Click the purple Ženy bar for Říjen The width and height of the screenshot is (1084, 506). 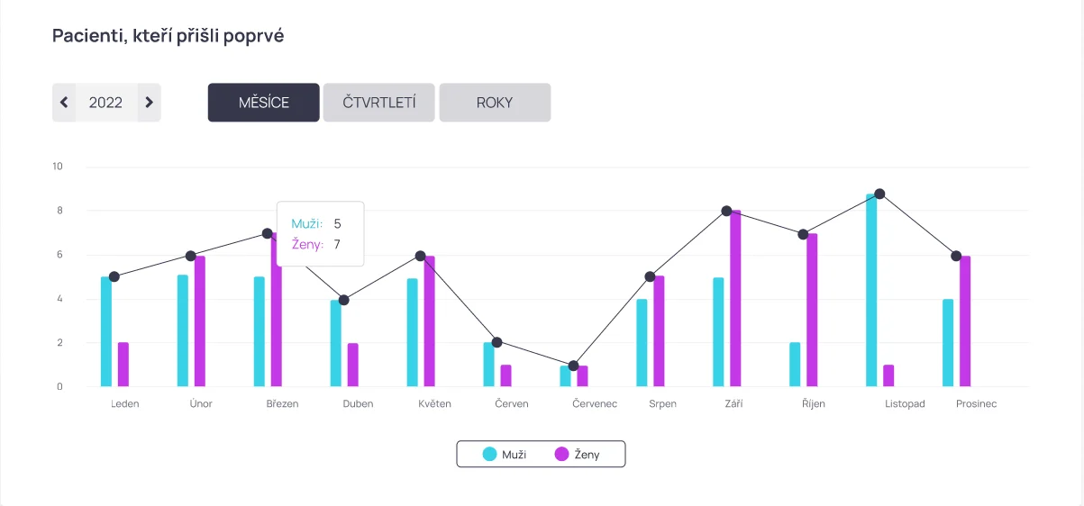[x=812, y=311]
